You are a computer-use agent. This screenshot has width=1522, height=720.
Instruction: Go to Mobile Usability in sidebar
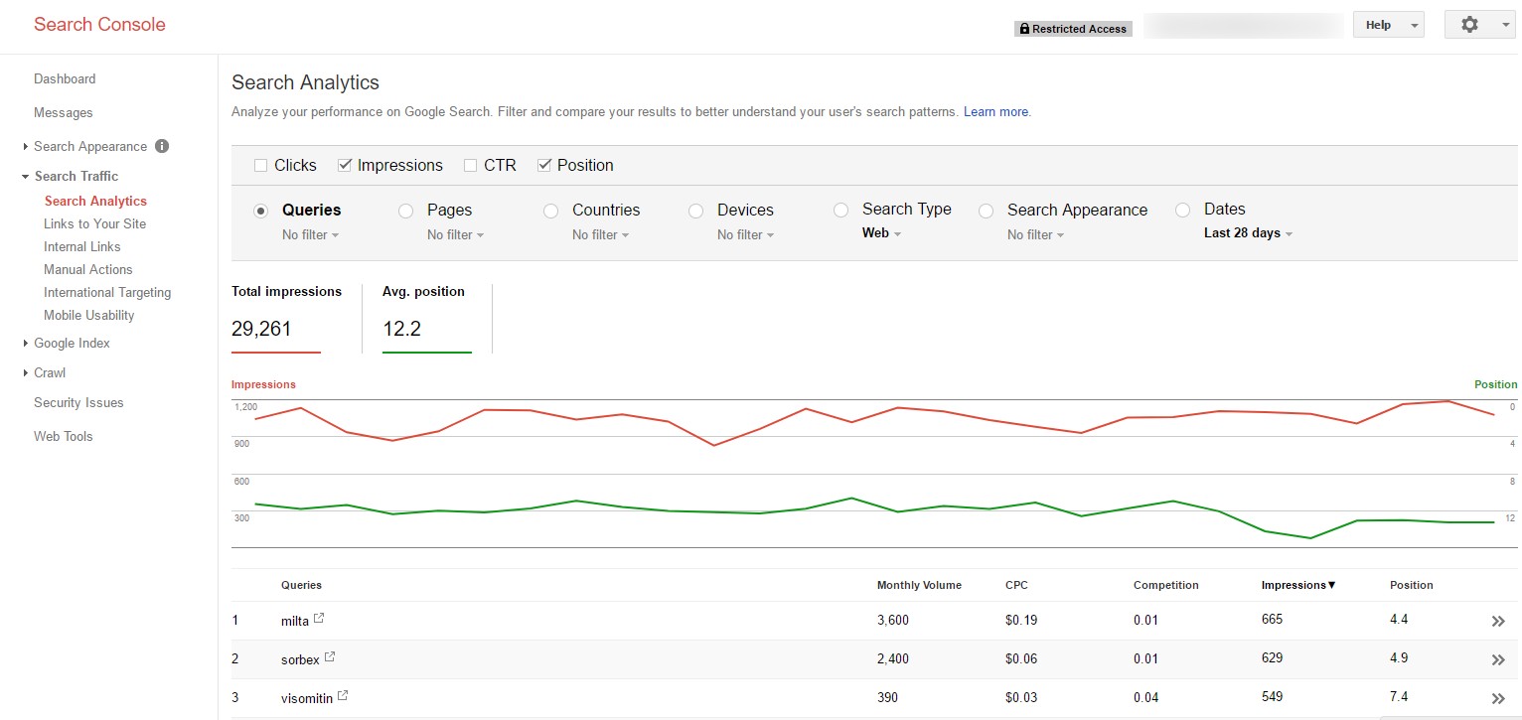pos(88,315)
